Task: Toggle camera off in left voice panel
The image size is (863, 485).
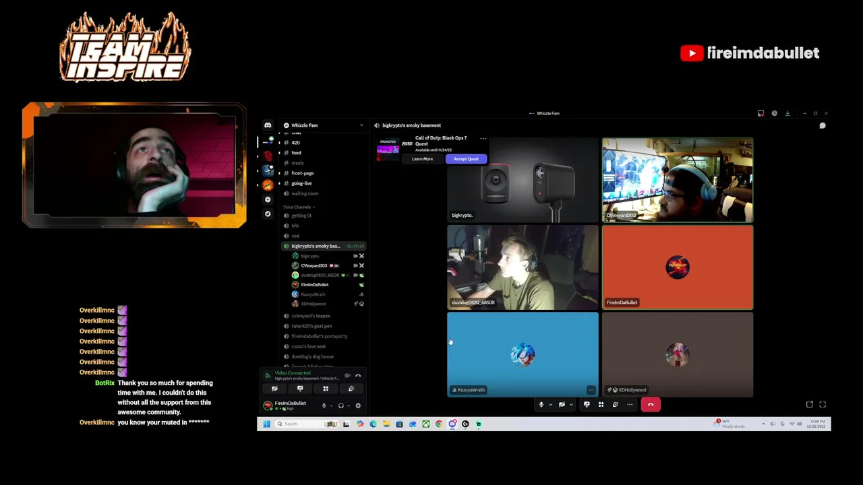Action: (x=274, y=389)
